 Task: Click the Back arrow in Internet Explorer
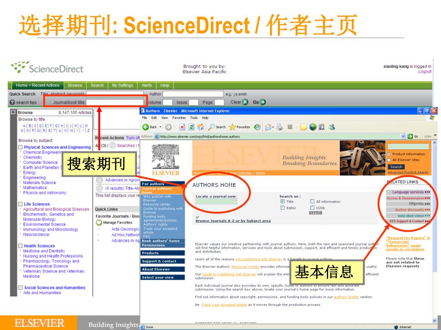[146, 127]
